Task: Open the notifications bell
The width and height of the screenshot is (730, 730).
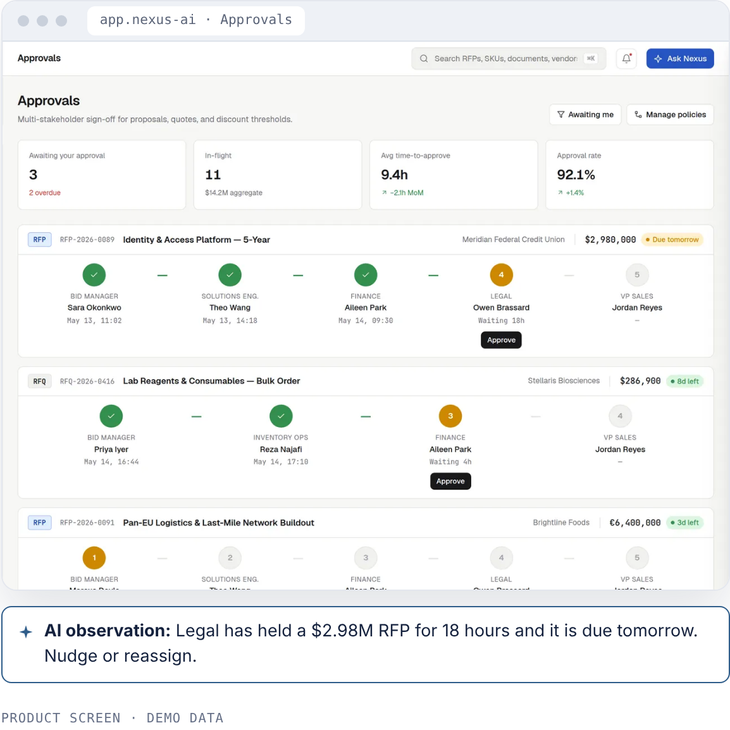Action: (626, 59)
